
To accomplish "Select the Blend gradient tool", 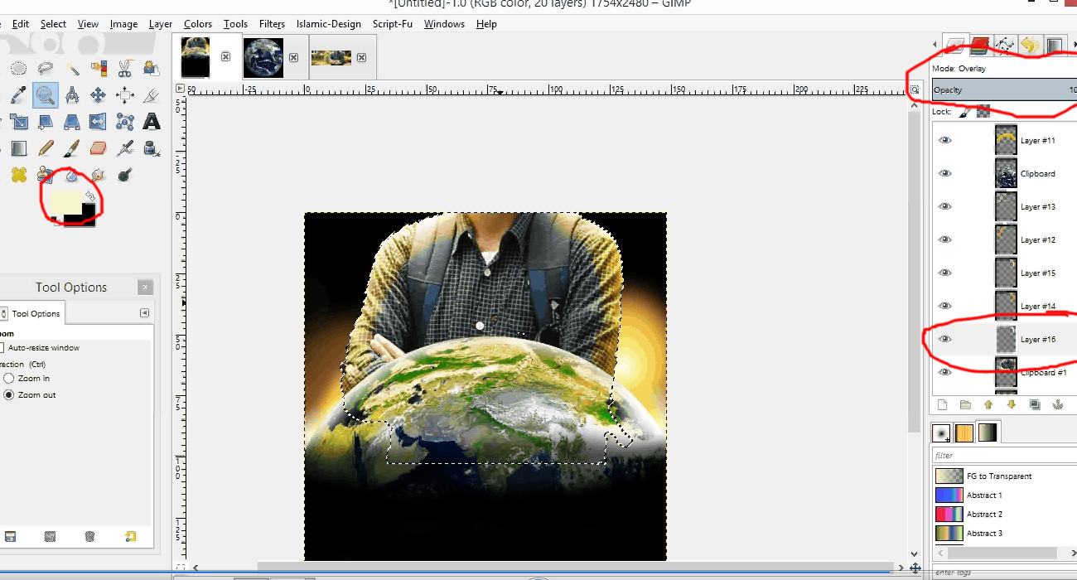I will (x=18, y=147).
